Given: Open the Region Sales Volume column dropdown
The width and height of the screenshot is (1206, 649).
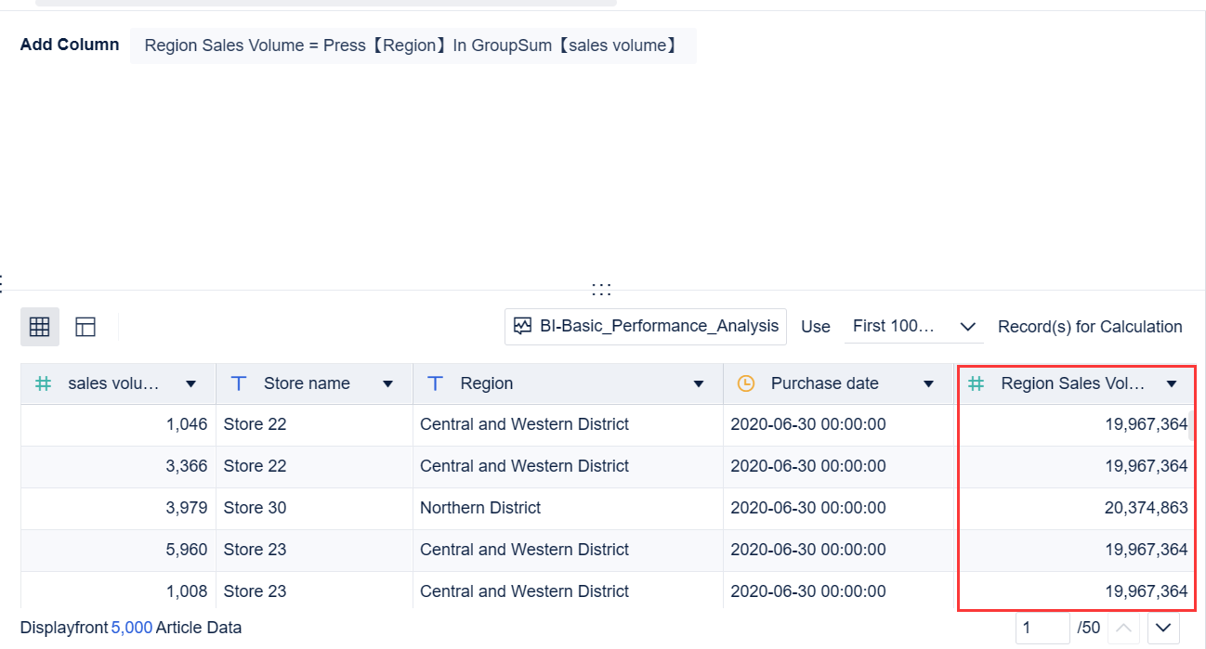Looking at the screenshot, I should pos(1172,383).
